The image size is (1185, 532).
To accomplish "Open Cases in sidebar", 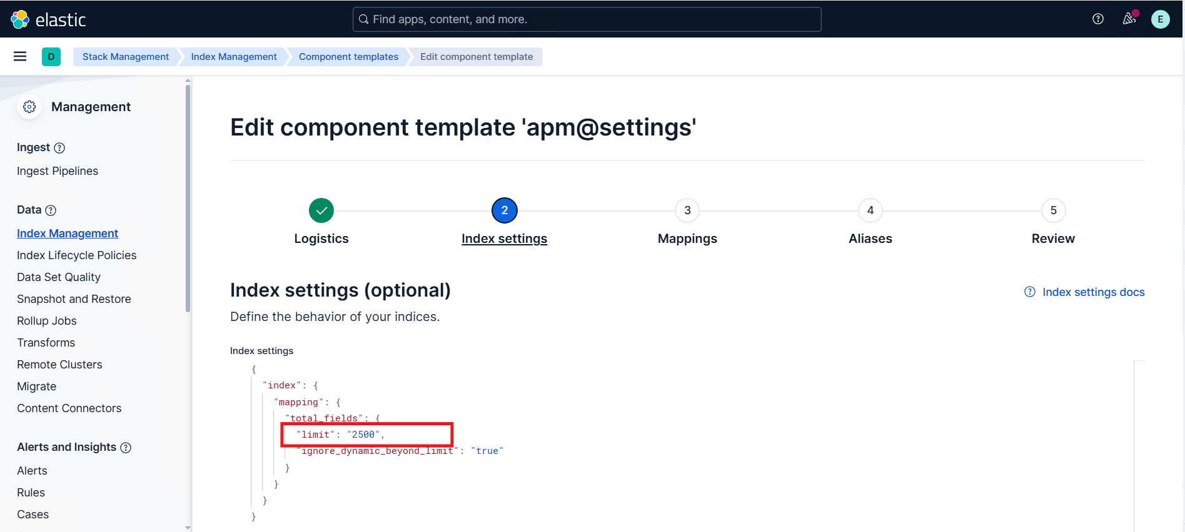I will 33,515.
